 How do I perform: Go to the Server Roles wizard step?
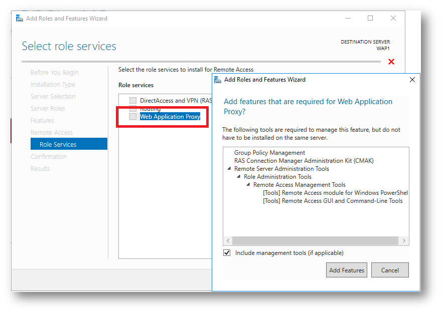click(x=48, y=108)
